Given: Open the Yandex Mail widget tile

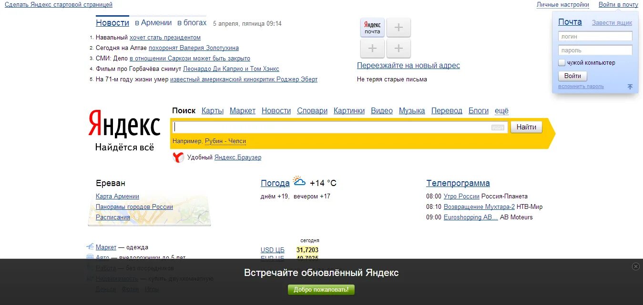Looking at the screenshot, I should (372, 28).
